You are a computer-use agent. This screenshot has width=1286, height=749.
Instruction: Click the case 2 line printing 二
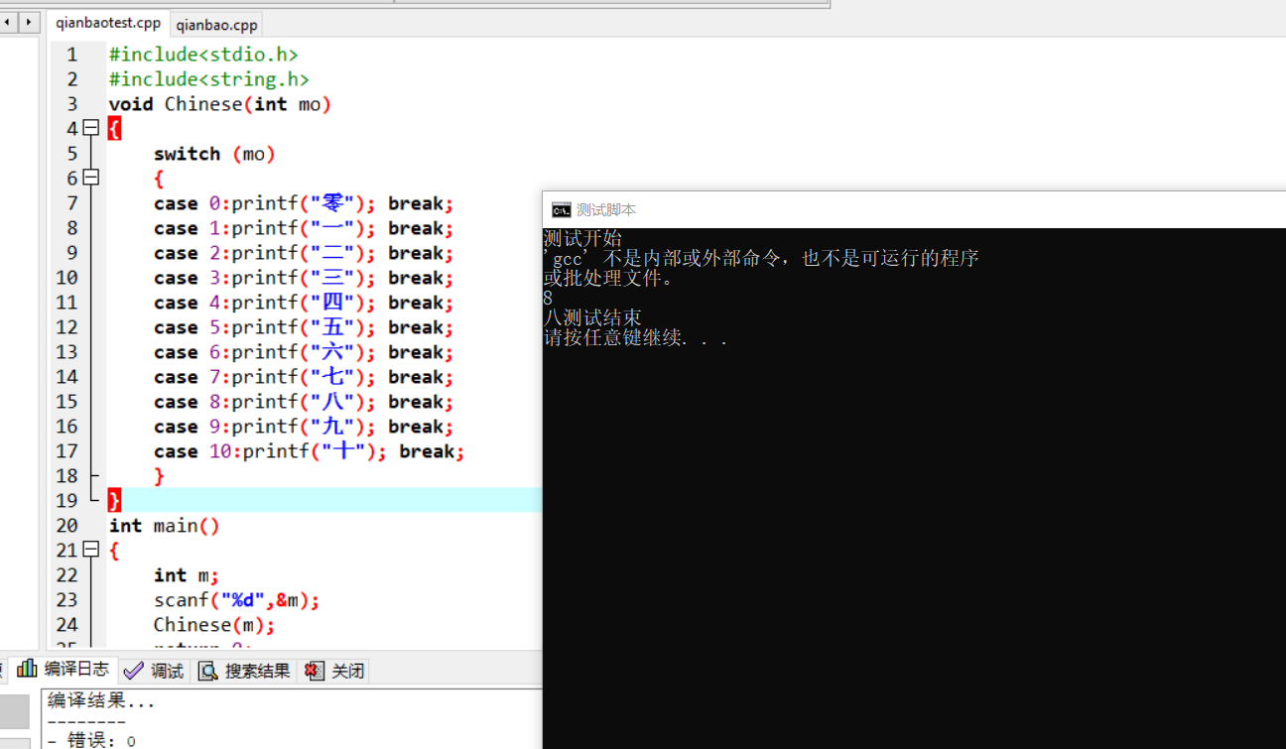coord(304,253)
